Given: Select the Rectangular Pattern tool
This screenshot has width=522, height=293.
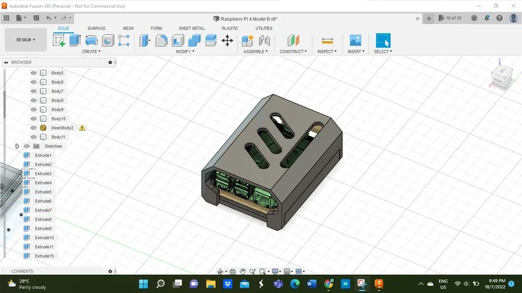Looking at the screenshot, I should [124, 40].
